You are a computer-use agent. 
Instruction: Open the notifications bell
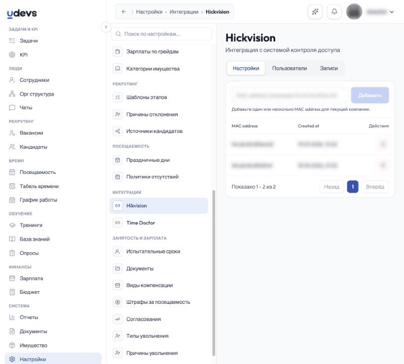(x=334, y=12)
